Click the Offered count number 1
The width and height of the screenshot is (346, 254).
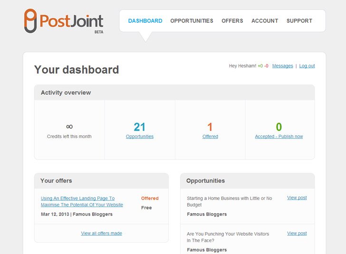point(210,127)
